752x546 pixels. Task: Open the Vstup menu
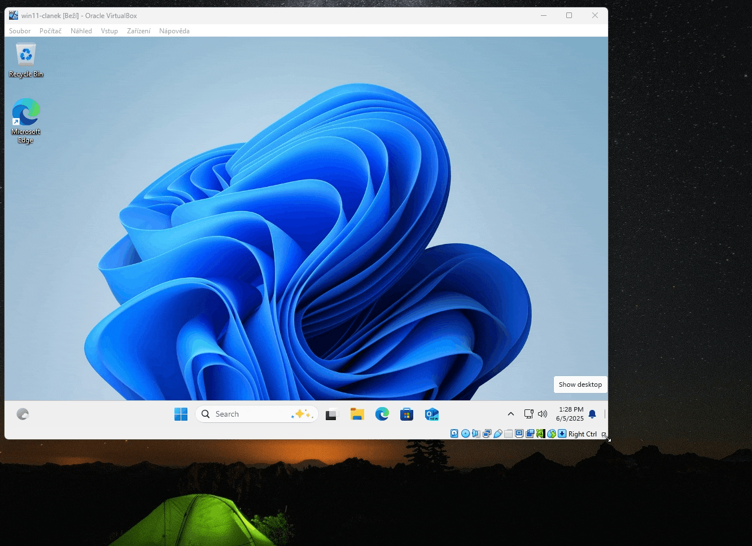tap(110, 31)
